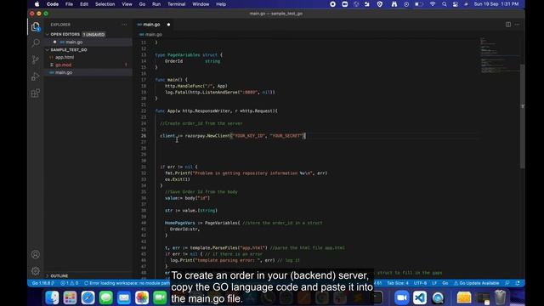Change Tab Size: 4 indentation setting

(398, 283)
